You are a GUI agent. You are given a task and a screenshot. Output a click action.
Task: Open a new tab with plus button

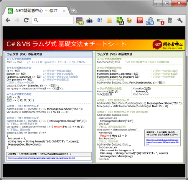pos(74,11)
